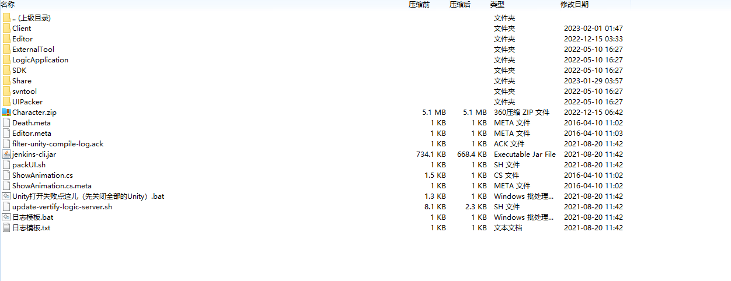This screenshot has height=281, width=731.
Task: Click the Character.zip archive icon
Action: point(6,113)
